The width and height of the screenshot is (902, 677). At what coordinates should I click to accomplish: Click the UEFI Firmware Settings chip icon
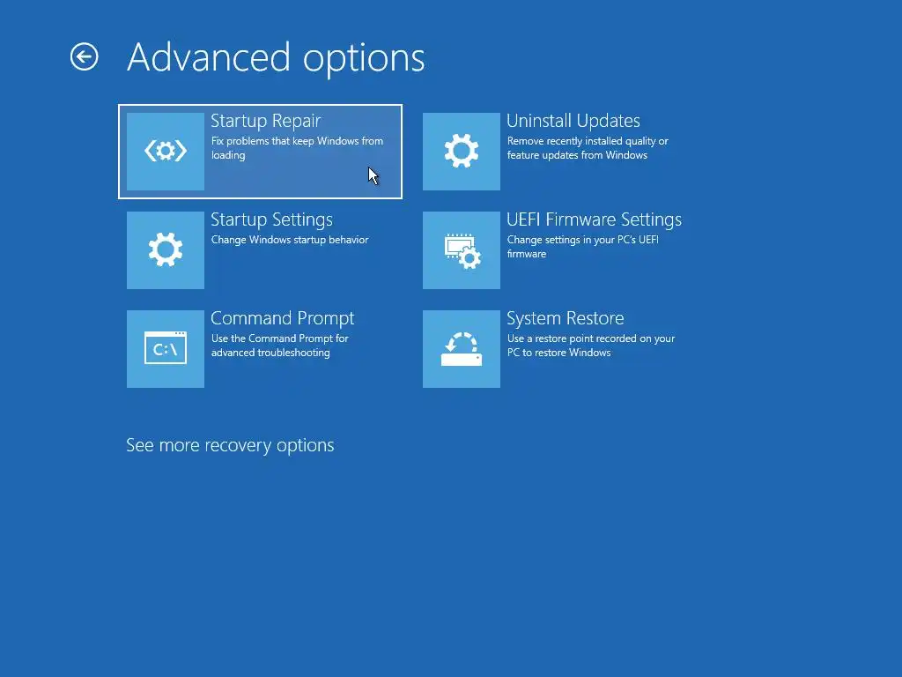[462, 250]
